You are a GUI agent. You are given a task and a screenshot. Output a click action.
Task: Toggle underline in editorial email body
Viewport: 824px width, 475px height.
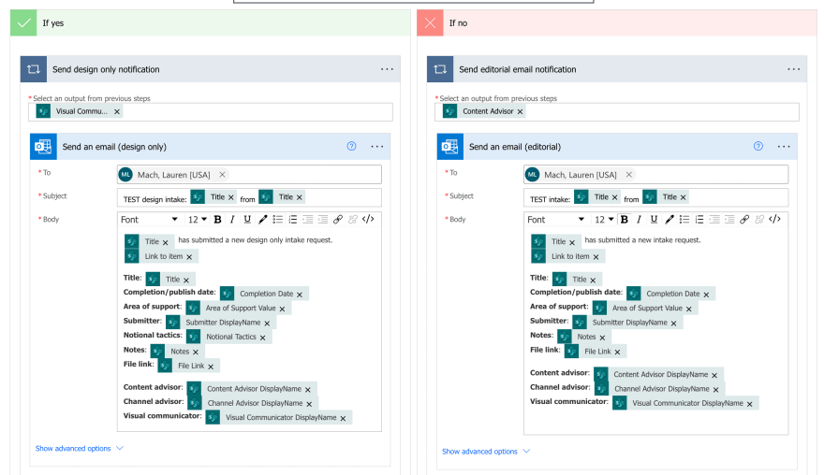point(654,220)
